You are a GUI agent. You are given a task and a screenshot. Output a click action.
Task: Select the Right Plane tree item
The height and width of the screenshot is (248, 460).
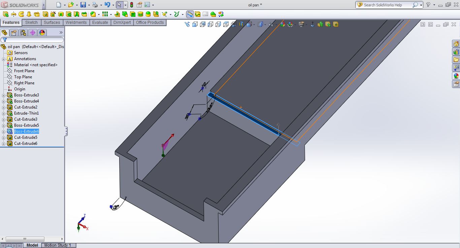click(24, 83)
